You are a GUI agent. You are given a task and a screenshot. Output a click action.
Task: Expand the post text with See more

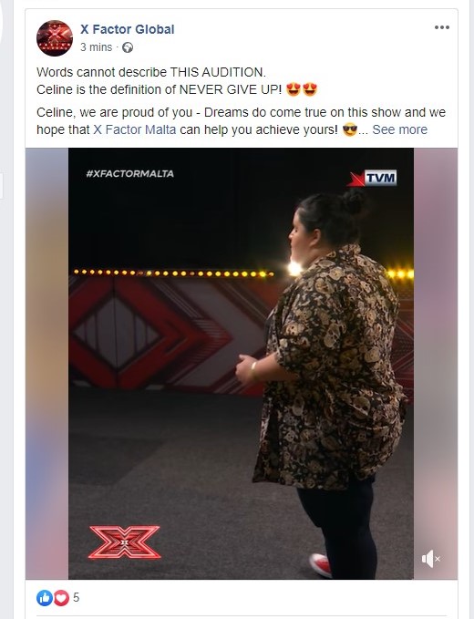[399, 129]
